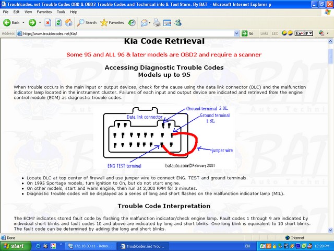Click the page icon in address bar
The width and height of the screenshot is (334, 251).
click(19, 33)
